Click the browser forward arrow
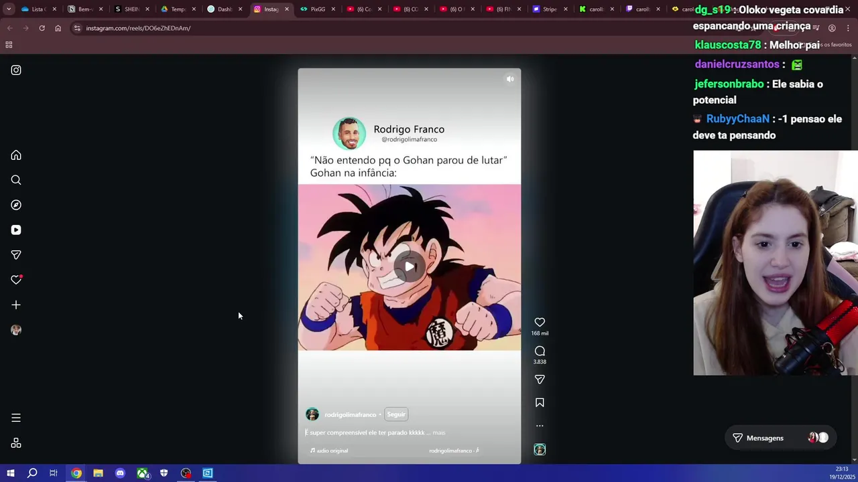The width and height of the screenshot is (858, 482). [x=25, y=28]
